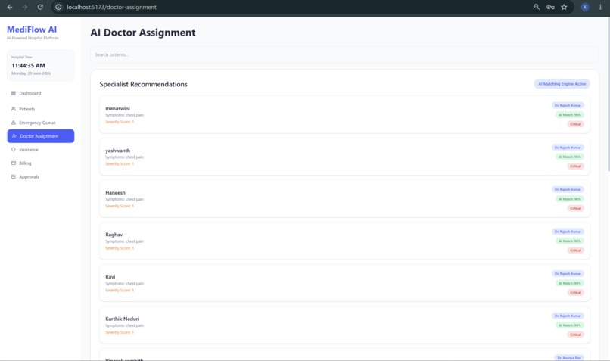This screenshot has height=361, width=610.
Task: Click the page vertical scrollbar thumb
Action: 608,94
